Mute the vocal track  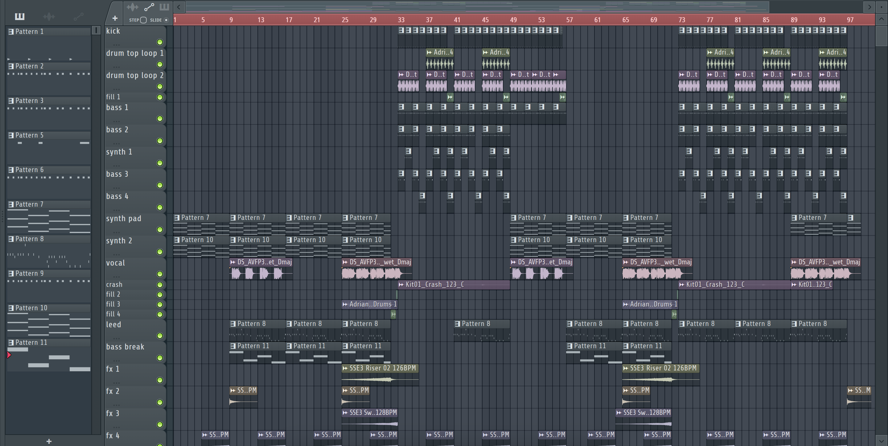(160, 274)
